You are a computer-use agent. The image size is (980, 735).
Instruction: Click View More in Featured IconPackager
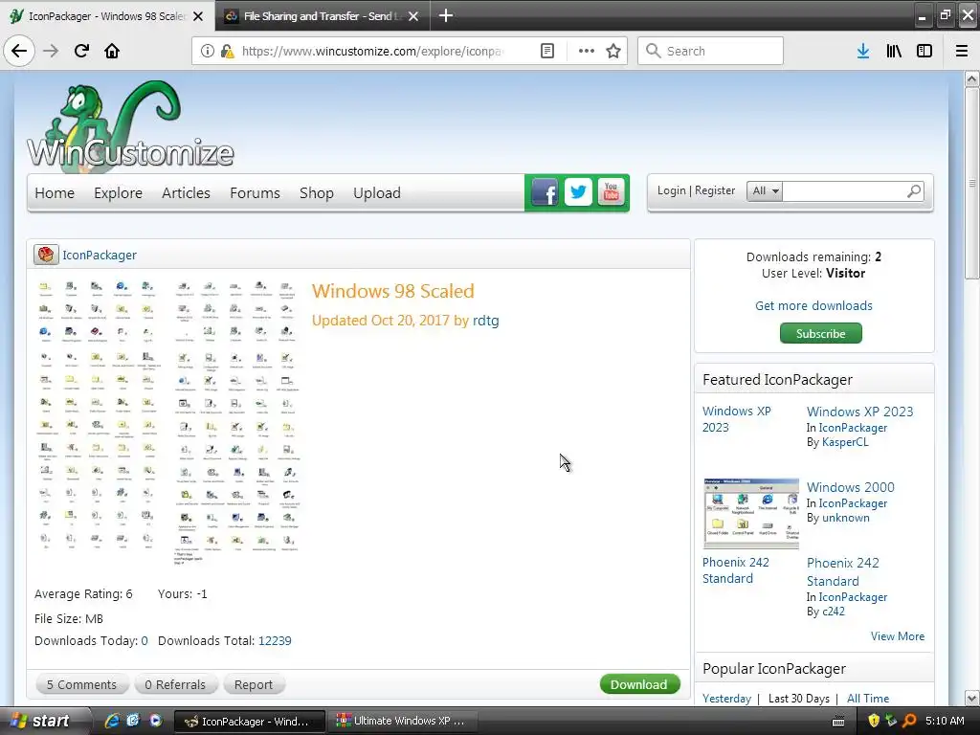898,636
